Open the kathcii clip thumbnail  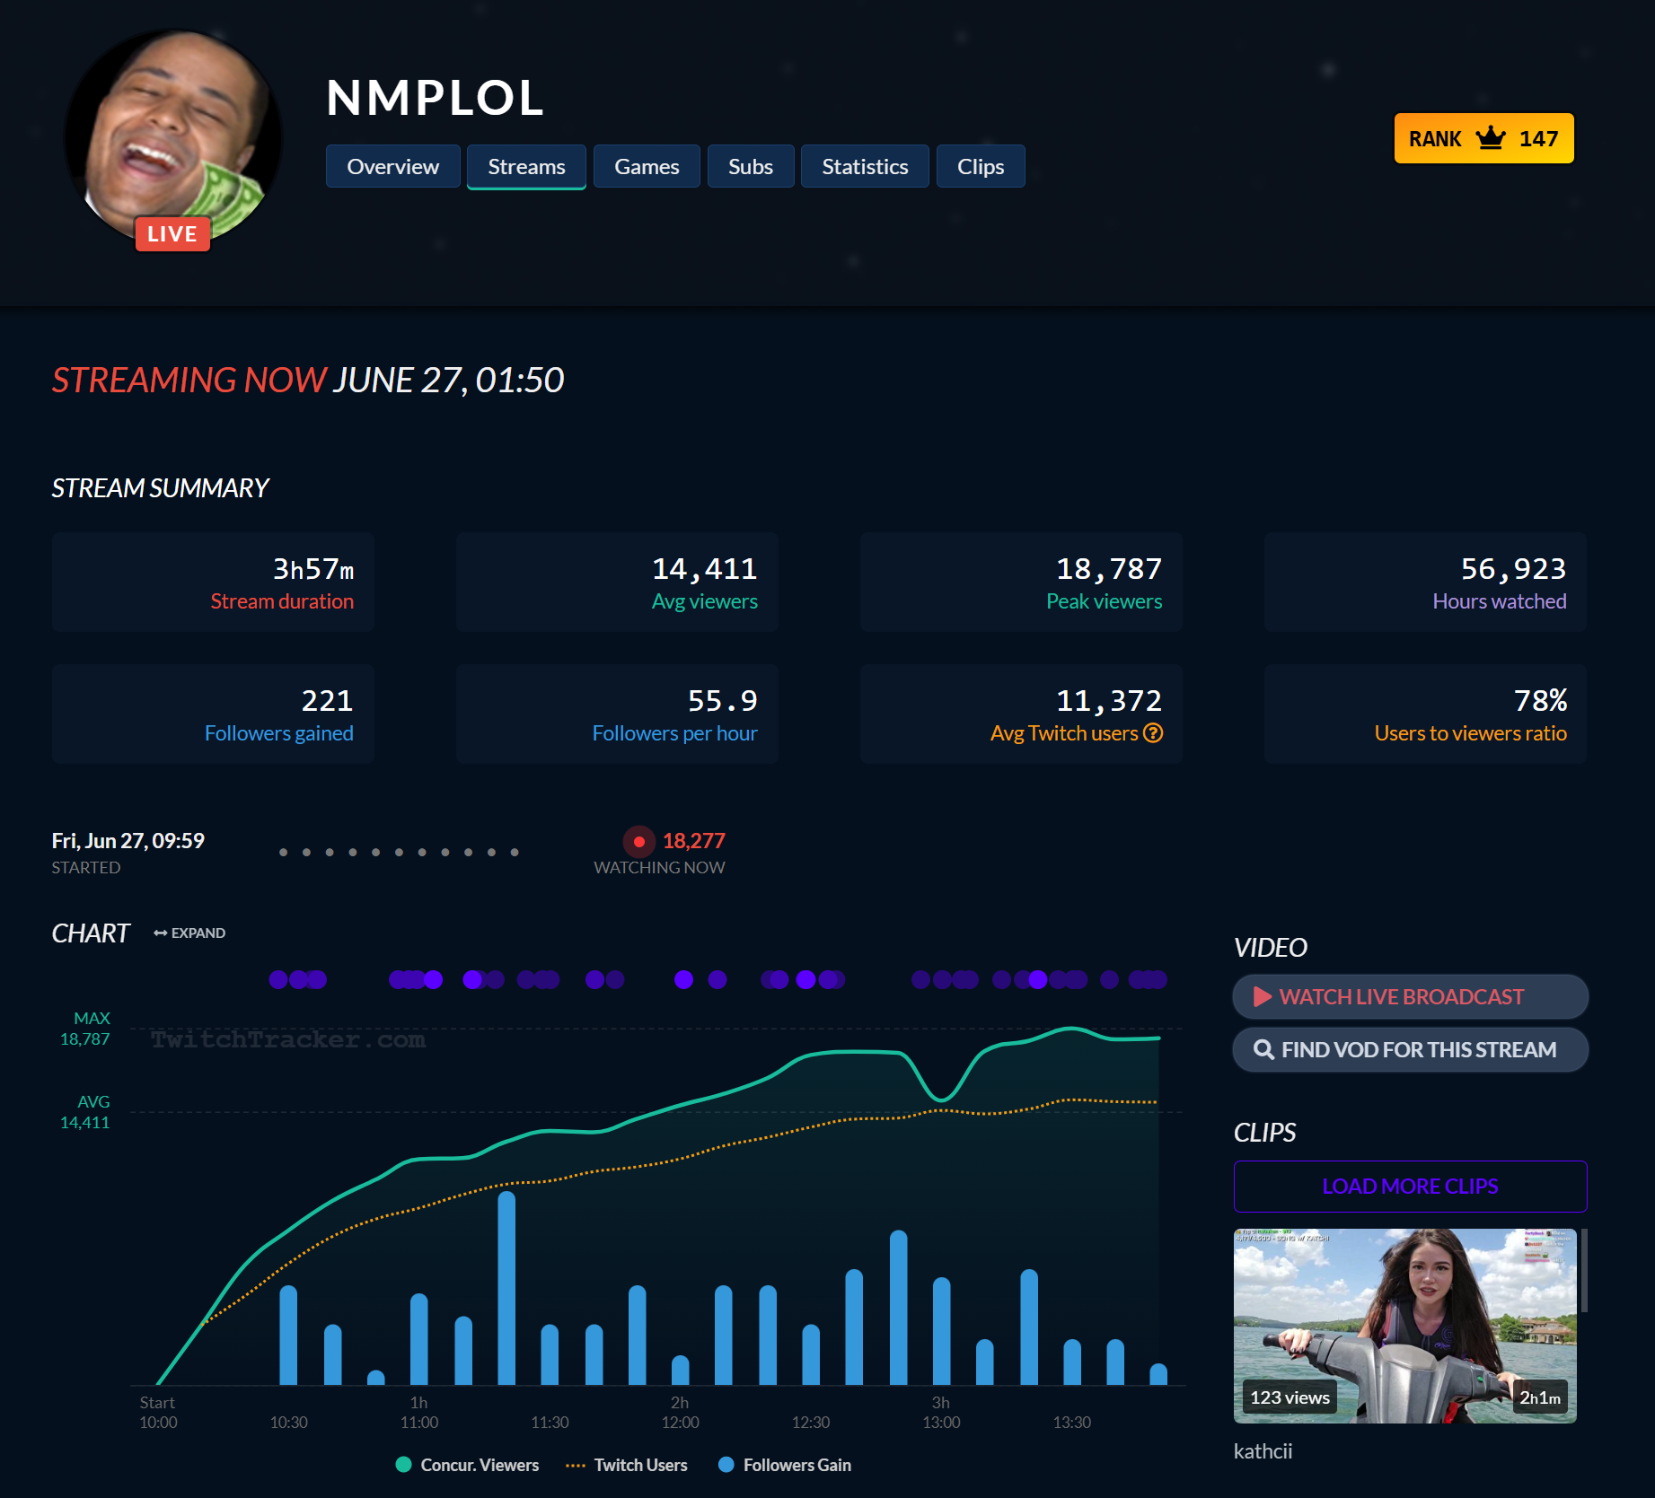coord(1405,1326)
